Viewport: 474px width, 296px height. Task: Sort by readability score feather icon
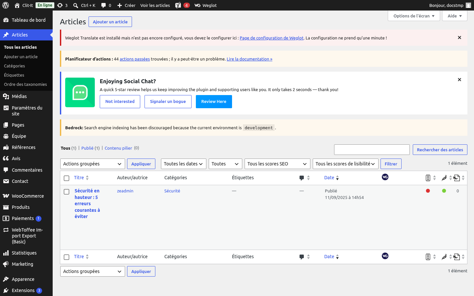click(x=444, y=178)
